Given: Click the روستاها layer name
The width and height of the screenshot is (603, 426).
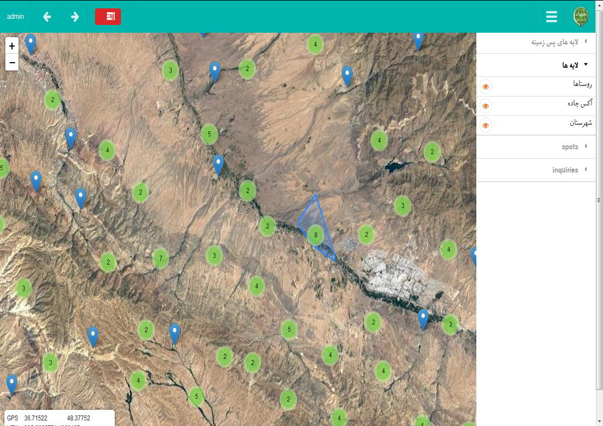Looking at the screenshot, I should tap(582, 84).
